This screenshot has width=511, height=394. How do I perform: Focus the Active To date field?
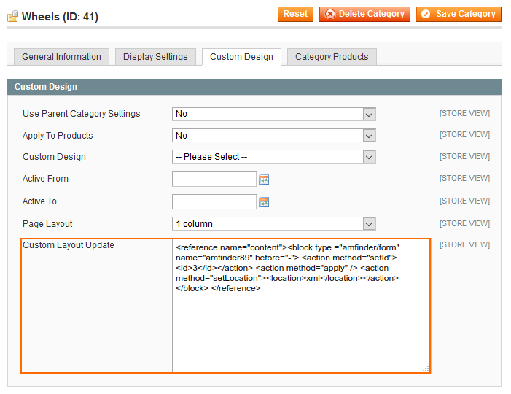click(214, 202)
